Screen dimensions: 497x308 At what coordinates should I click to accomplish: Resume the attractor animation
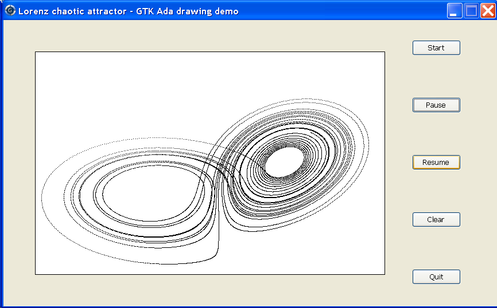point(436,162)
